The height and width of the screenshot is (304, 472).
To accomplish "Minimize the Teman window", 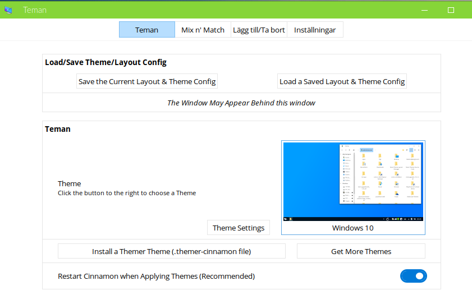I will pos(424,10).
